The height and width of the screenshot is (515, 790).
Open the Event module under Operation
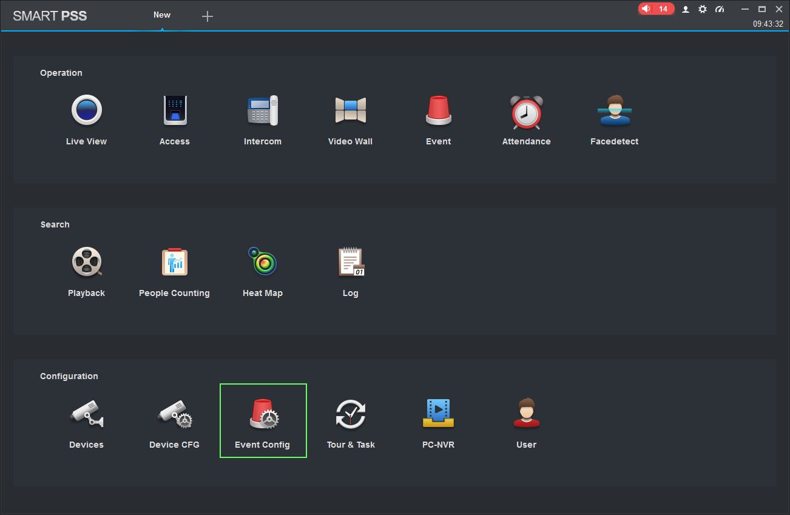tap(438, 120)
